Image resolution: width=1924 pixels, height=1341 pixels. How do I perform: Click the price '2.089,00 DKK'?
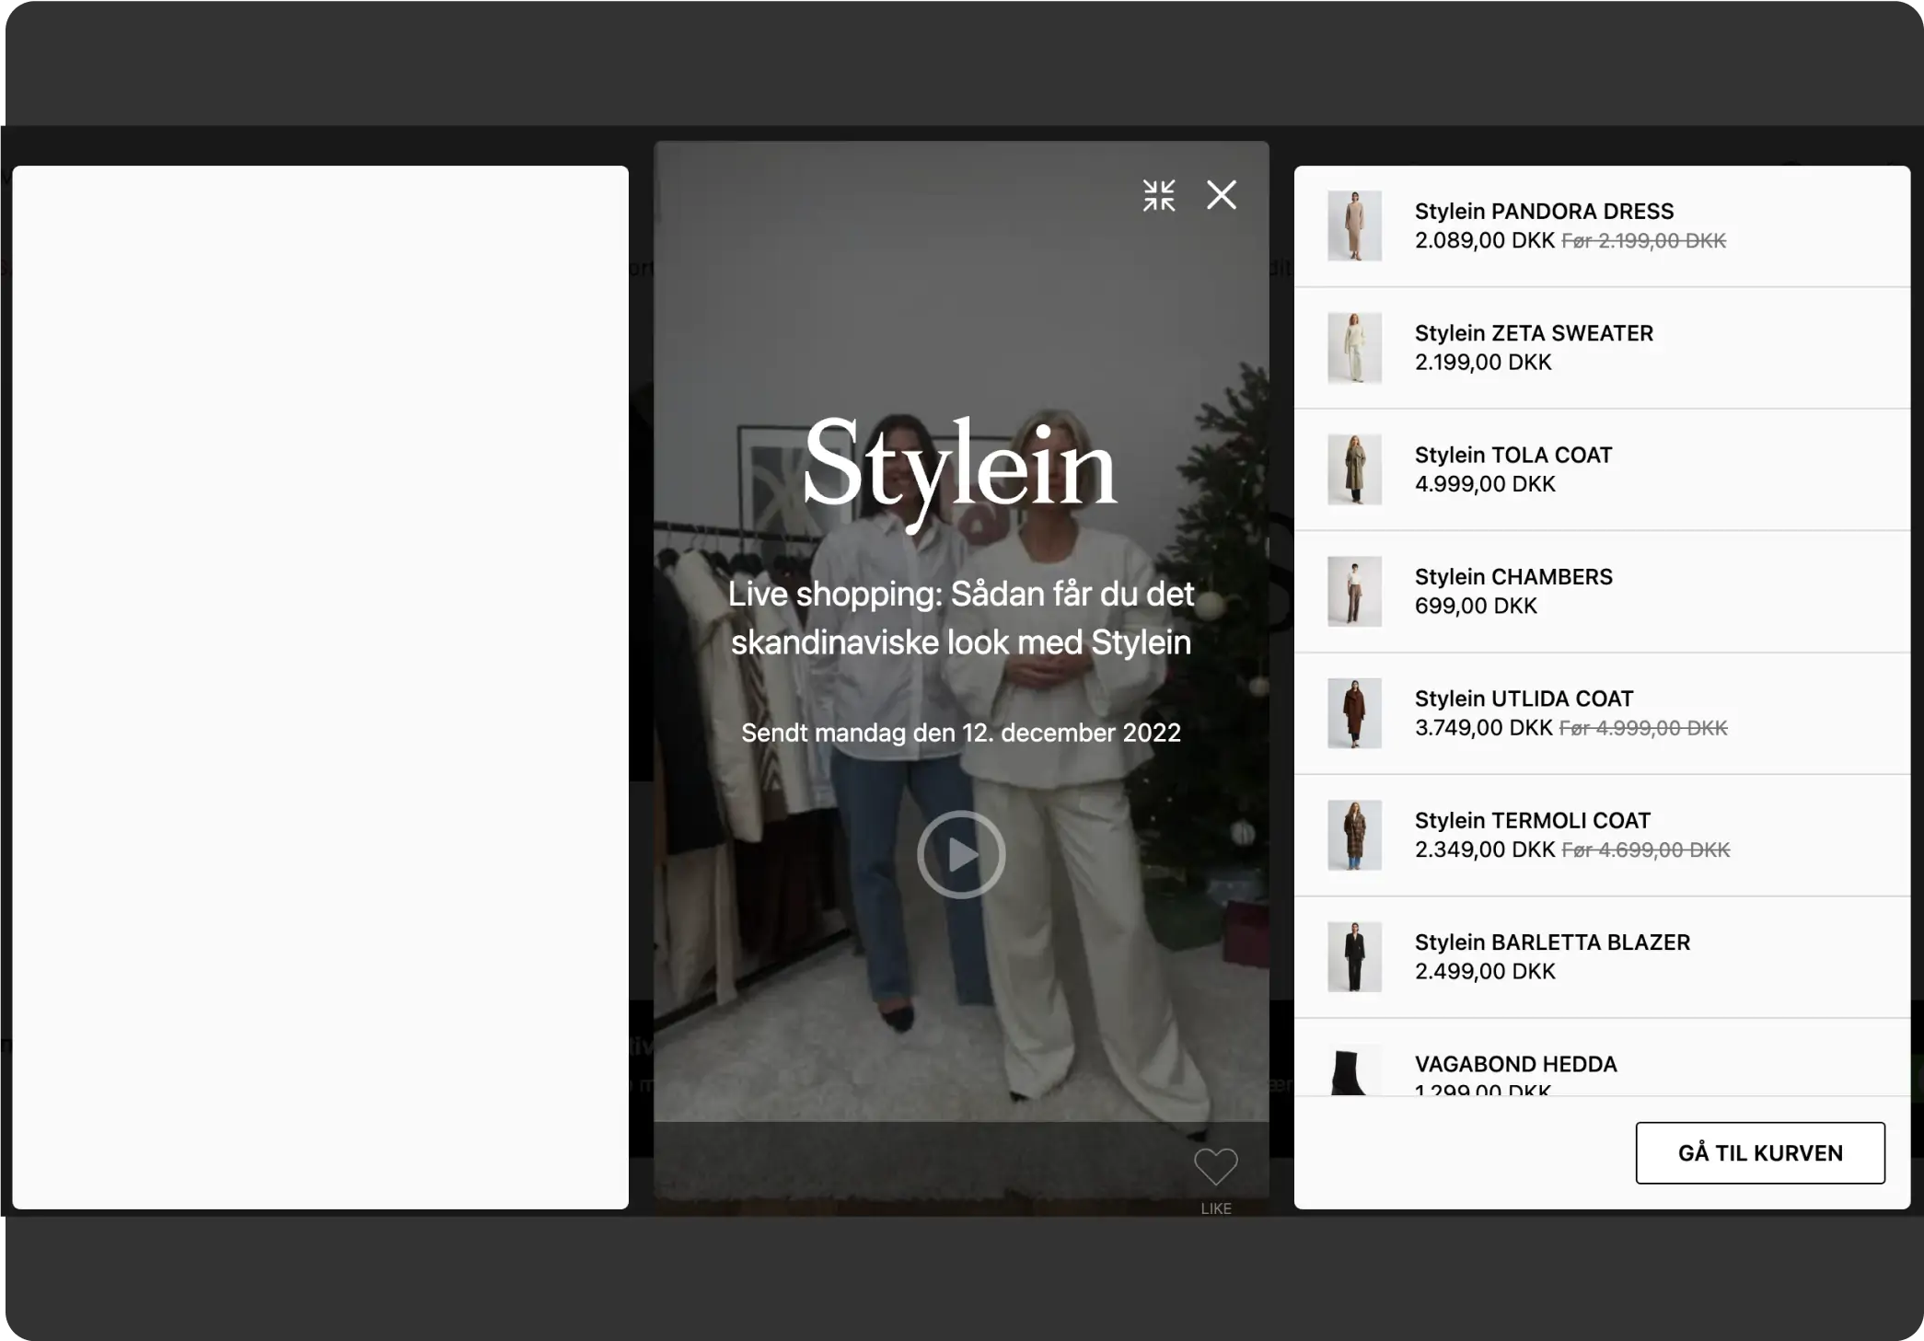coord(1484,240)
